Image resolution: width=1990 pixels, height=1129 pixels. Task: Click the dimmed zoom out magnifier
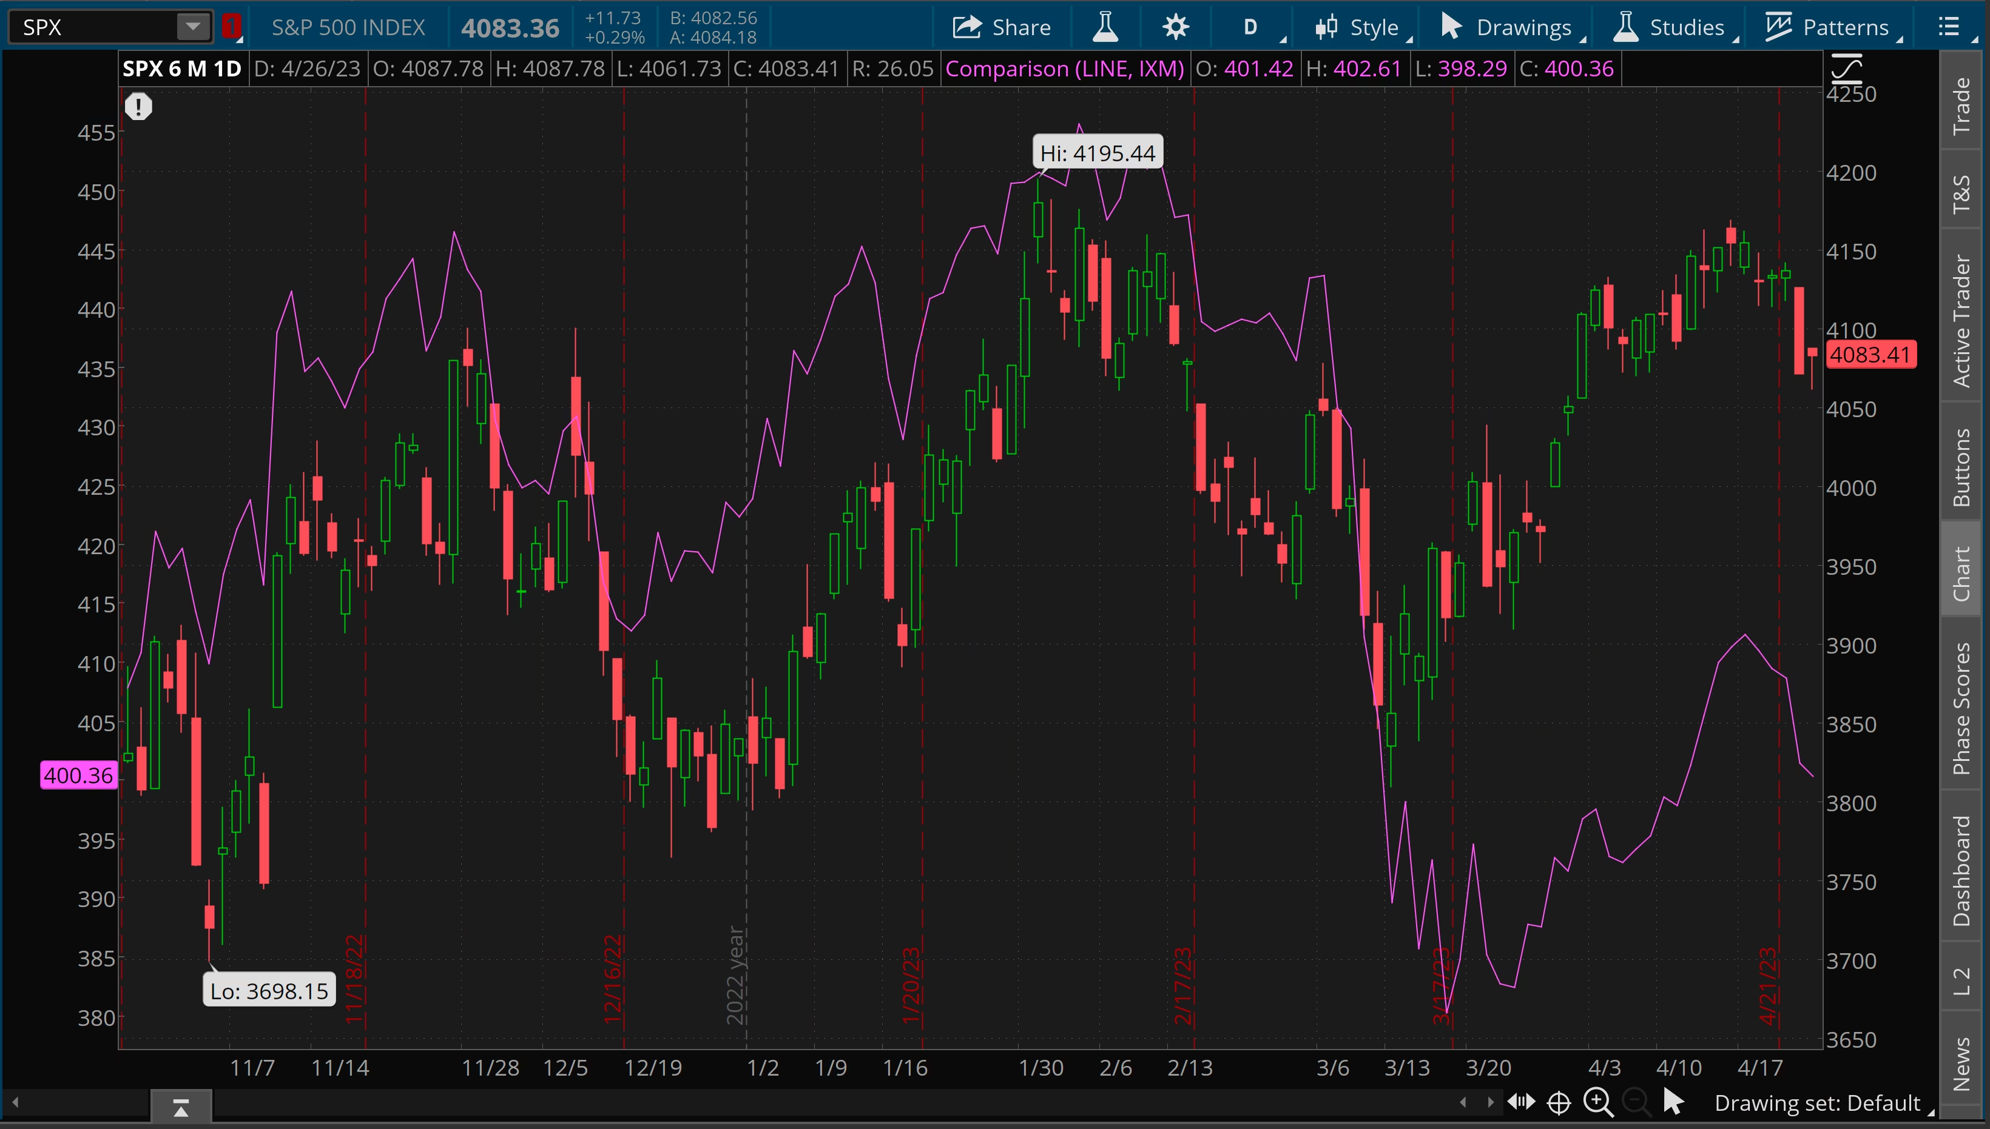click(x=1636, y=1101)
